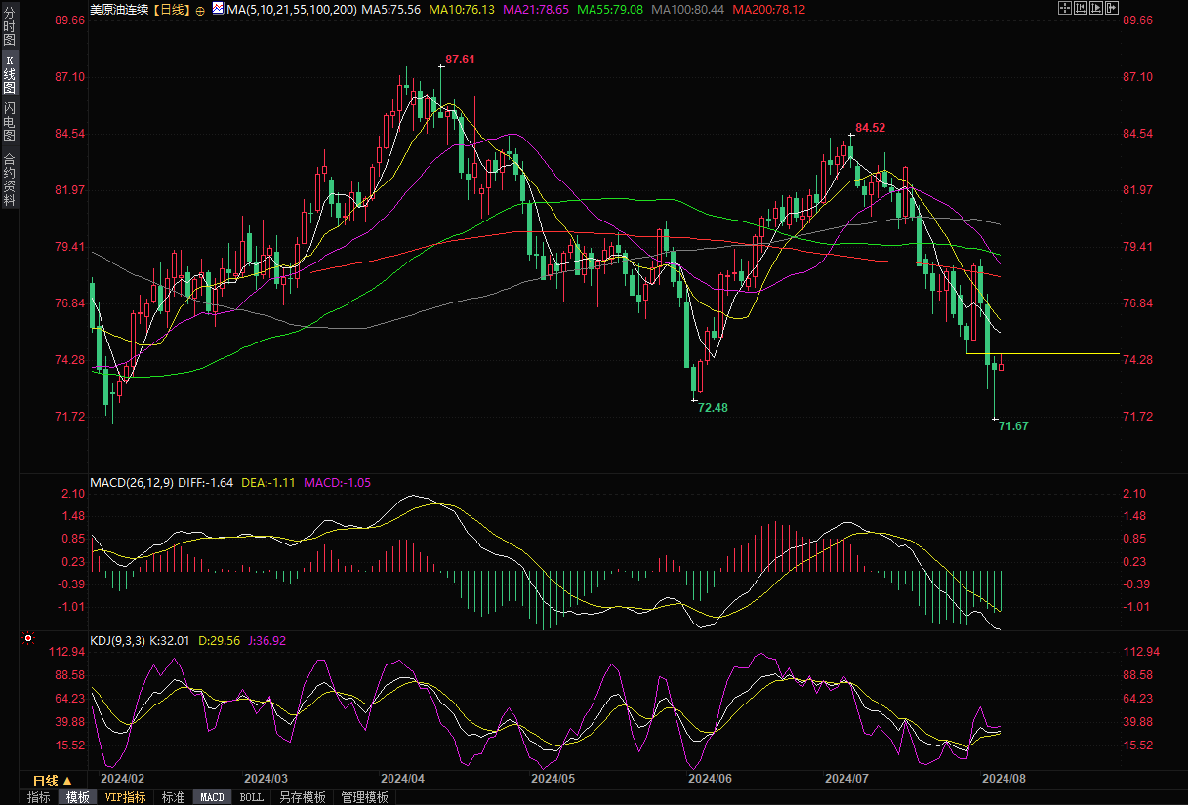Open the 日线 period selector dropdown
Image resolution: width=1188 pixels, height=805 pixels.
tap(53, 781)
